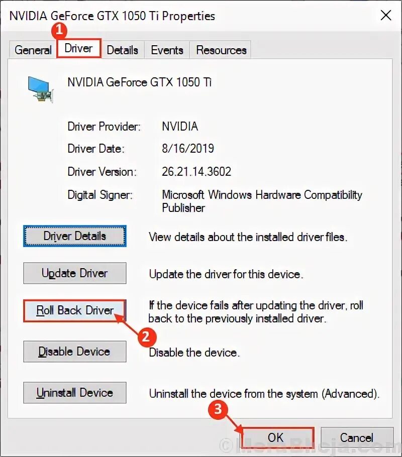
Task: Click the Update Driver button
Action: point(75,273)
